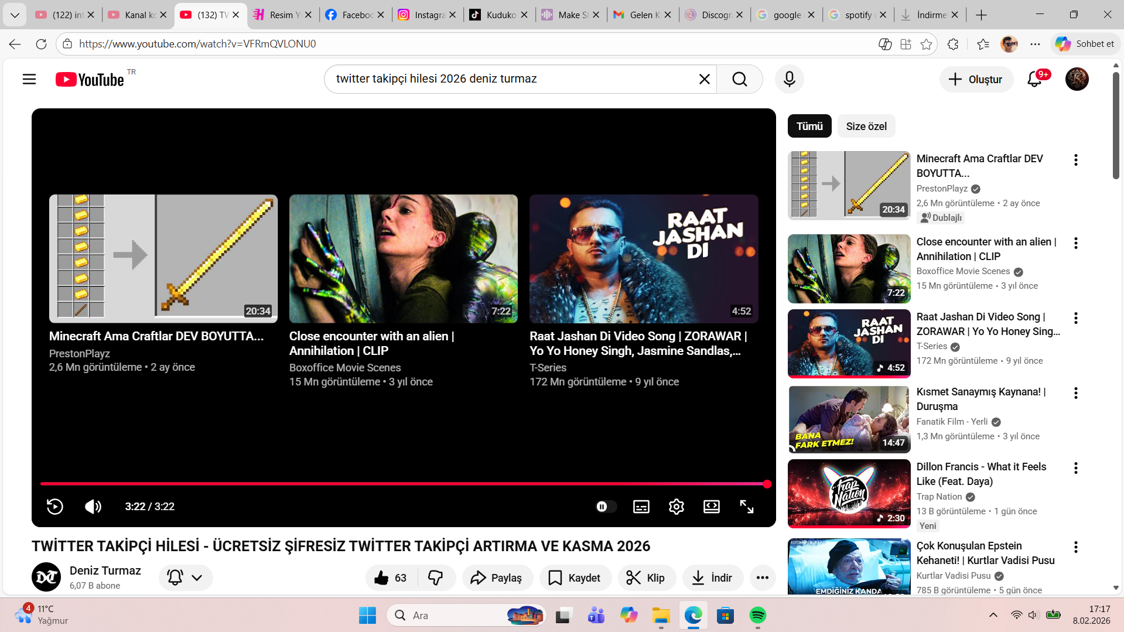Open options for Close encounter with an alien
This screenshot has height=632, width=1124.
point(1076,243)
